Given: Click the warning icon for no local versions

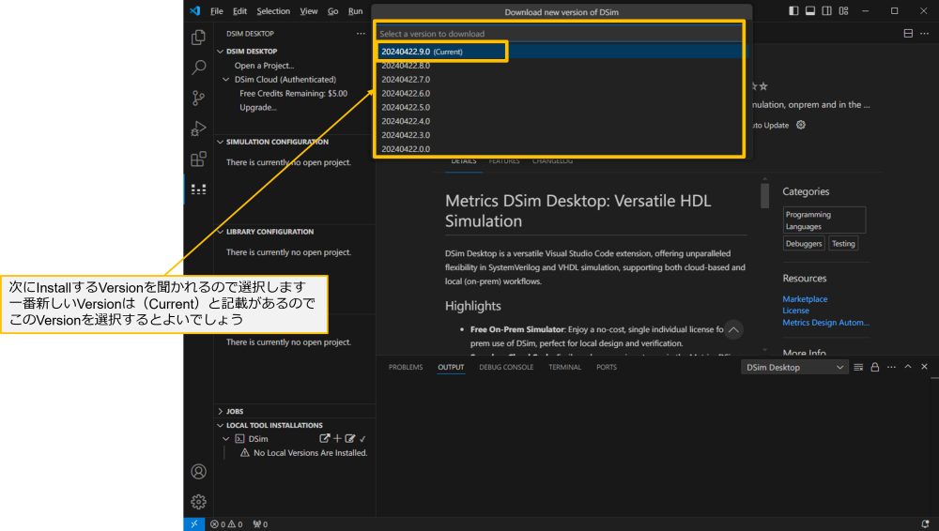Looking at the screenshot, I should coord(245,453).
